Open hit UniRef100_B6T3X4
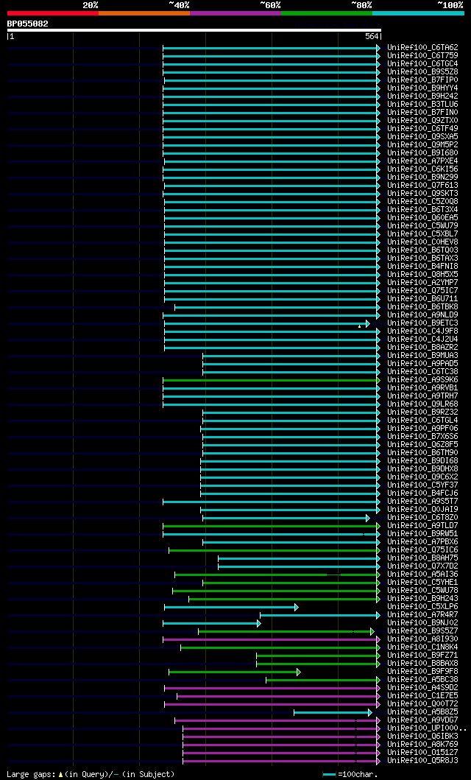The image size is (471, 780). [x=423, y=209]
